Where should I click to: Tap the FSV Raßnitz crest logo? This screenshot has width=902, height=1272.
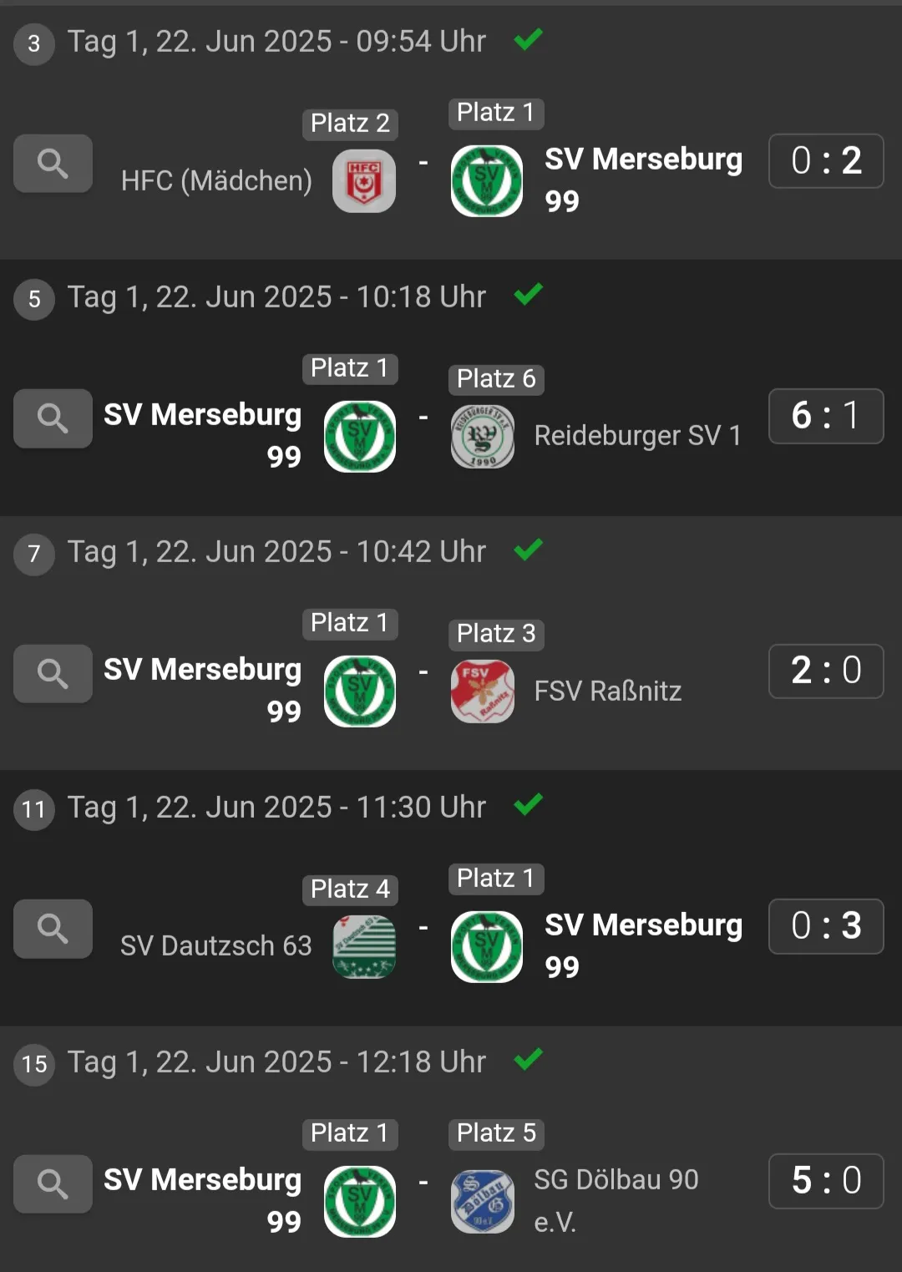tap(483, 692)
